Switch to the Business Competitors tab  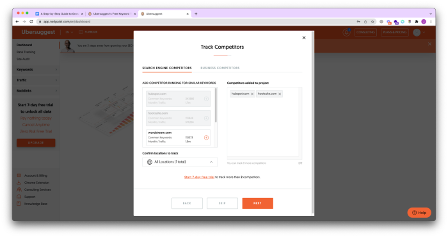click(x=220, y=68)
